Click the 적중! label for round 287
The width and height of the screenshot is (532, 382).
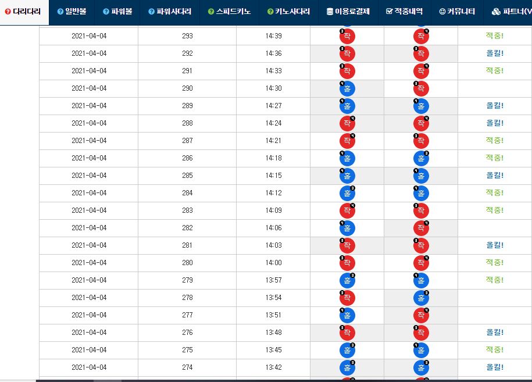click(x=495, y=141)
